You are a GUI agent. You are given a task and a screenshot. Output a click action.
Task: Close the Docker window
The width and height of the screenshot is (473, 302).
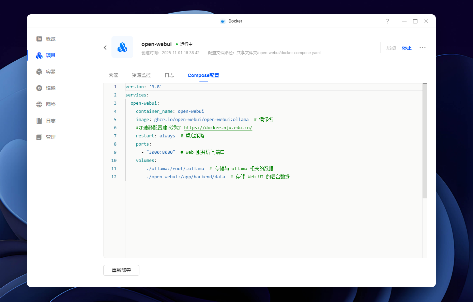(x=426, y=21)
